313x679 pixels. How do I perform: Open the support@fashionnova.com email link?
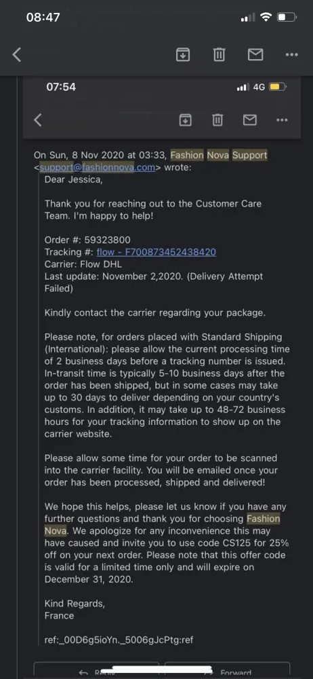[x=98, y=168]
